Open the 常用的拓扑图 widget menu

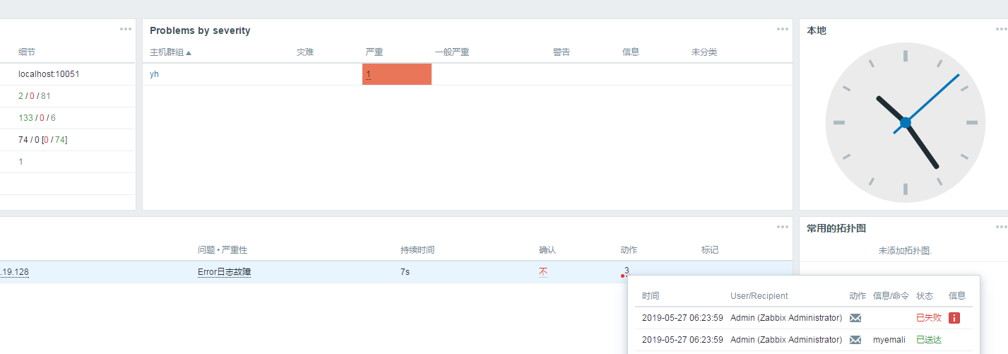tap(1002, 227)
